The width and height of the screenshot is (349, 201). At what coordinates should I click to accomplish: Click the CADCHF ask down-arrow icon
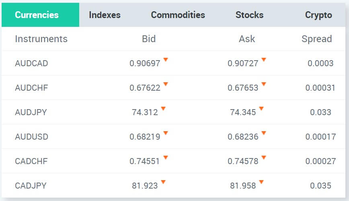[264, 157]
